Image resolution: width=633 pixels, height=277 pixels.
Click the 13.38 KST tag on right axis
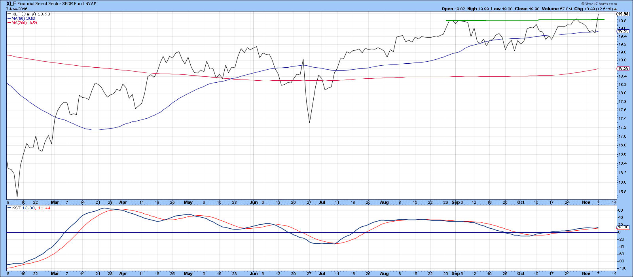(x=623, y=227)
